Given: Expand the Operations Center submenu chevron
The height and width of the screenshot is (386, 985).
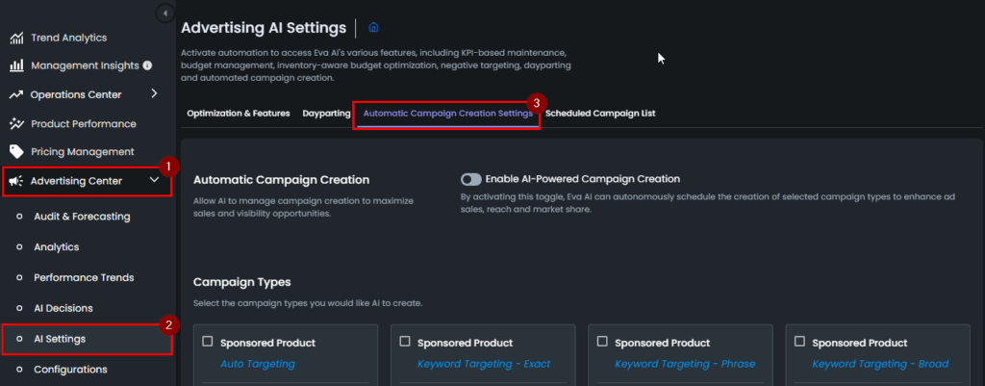Looking at the screenshot, I should coord(155,94).
